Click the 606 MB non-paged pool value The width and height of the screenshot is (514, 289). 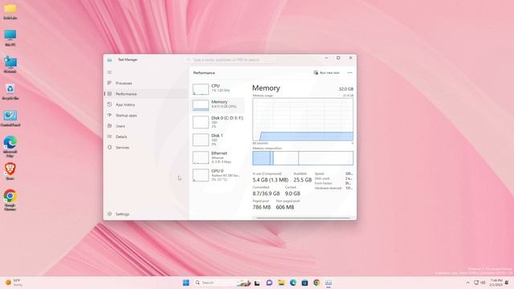click(285, 207)
